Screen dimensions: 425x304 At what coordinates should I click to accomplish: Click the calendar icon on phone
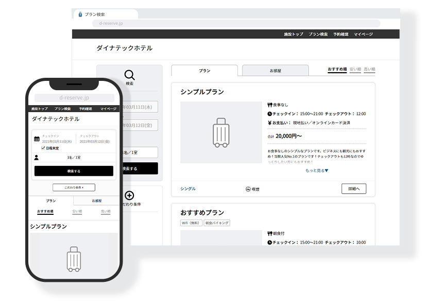37,139
